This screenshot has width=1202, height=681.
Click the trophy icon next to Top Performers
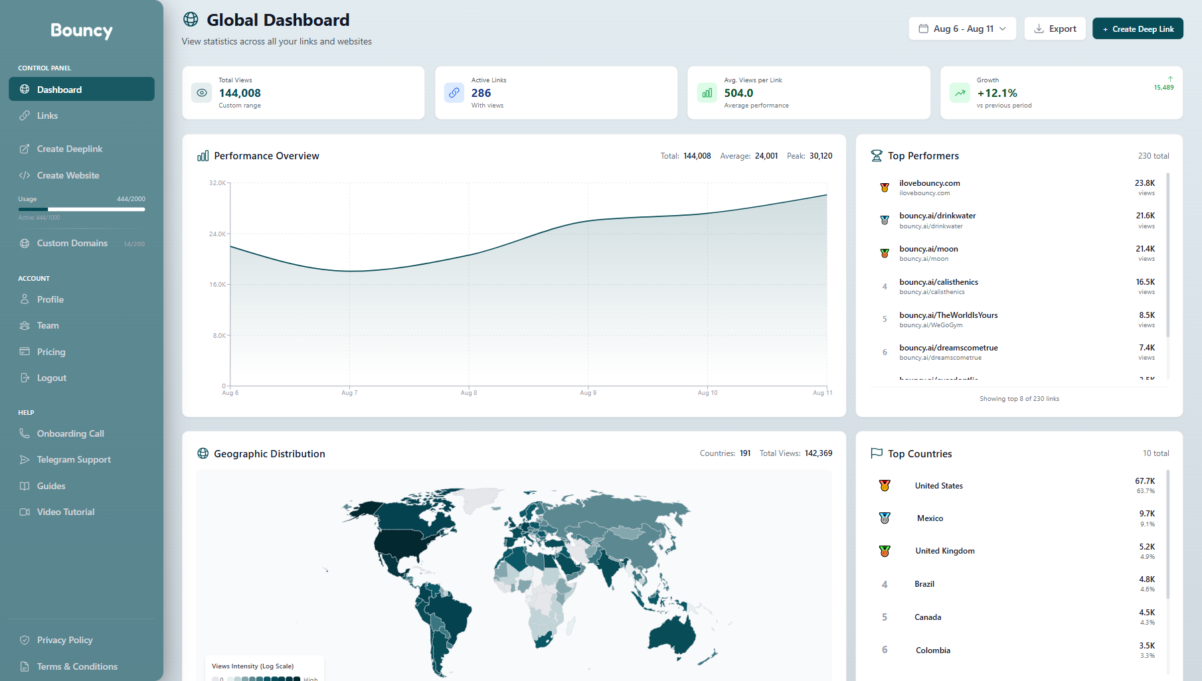pyautogui.click(x=877, y=156)
